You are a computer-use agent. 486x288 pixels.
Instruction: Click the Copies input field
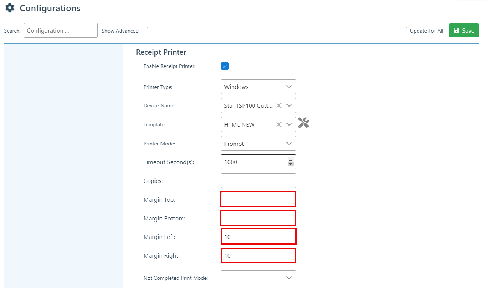point(259,181)
